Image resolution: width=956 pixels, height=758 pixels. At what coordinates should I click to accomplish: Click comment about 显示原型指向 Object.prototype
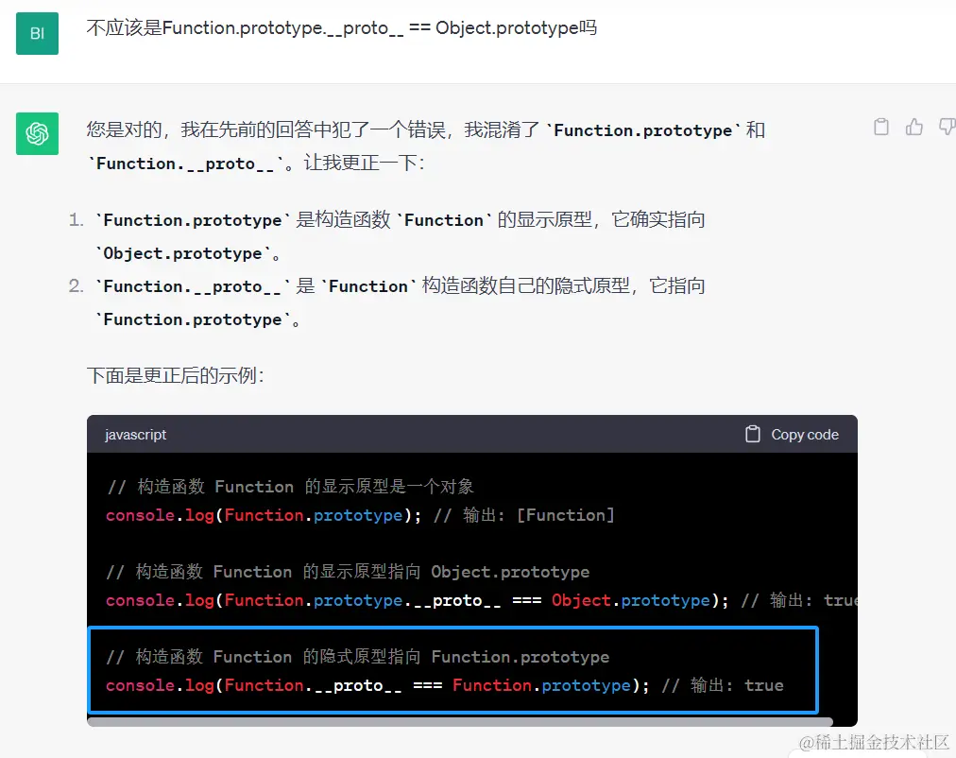click(x=348, y=572)
